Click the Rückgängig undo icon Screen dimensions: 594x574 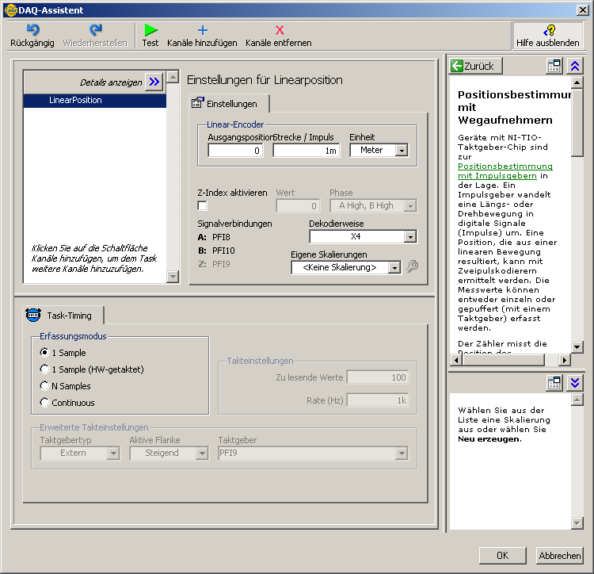coord(33,30)
